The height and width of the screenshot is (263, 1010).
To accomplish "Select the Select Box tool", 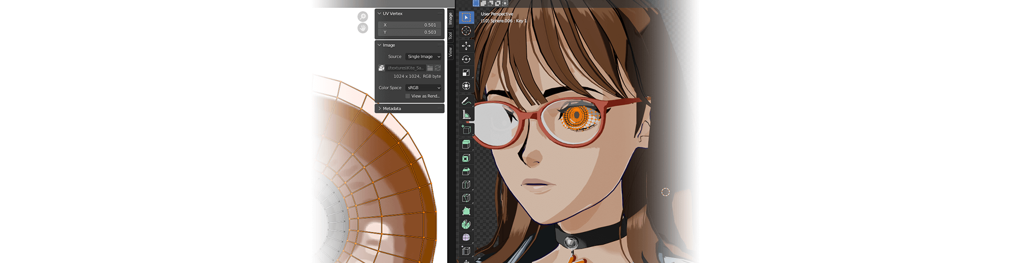I will (466, 17).
